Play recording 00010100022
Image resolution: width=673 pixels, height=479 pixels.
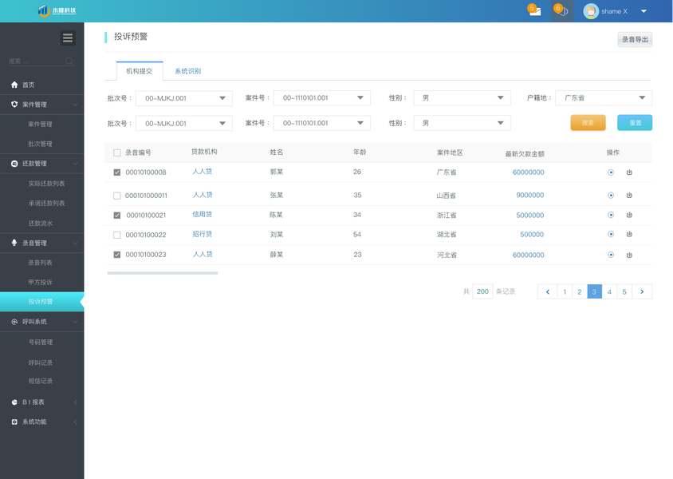[611, 234]
